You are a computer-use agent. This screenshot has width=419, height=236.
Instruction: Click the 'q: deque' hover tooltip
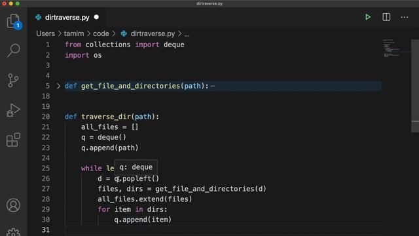pyautogui.click(x=136, y=167)
